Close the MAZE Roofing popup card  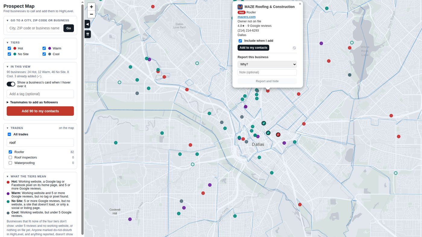pos(300,4)
